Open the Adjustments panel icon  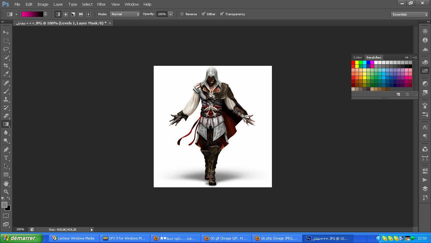click(x=425, y=84)
